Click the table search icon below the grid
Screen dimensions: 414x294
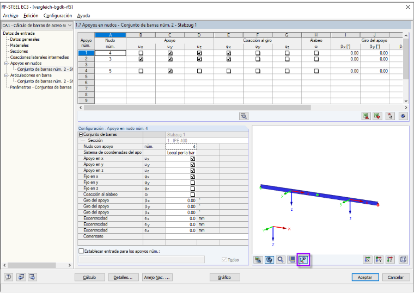[243, 116]
